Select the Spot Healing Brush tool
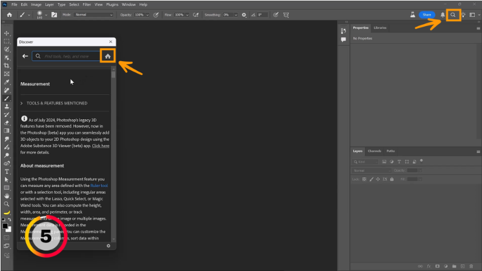Image resolution: width=482 pixels, height=271 pixels. coord(7,90)
